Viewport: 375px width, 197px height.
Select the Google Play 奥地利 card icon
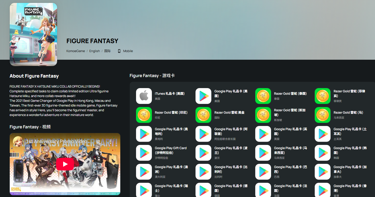pos(144,134)
